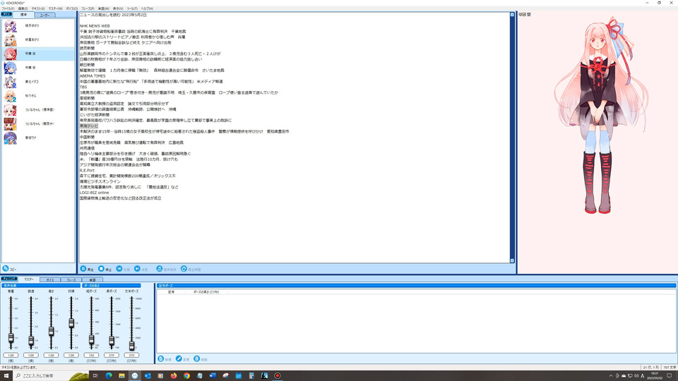Open the ボイス menu in menu bar

[x=72, y=8]
